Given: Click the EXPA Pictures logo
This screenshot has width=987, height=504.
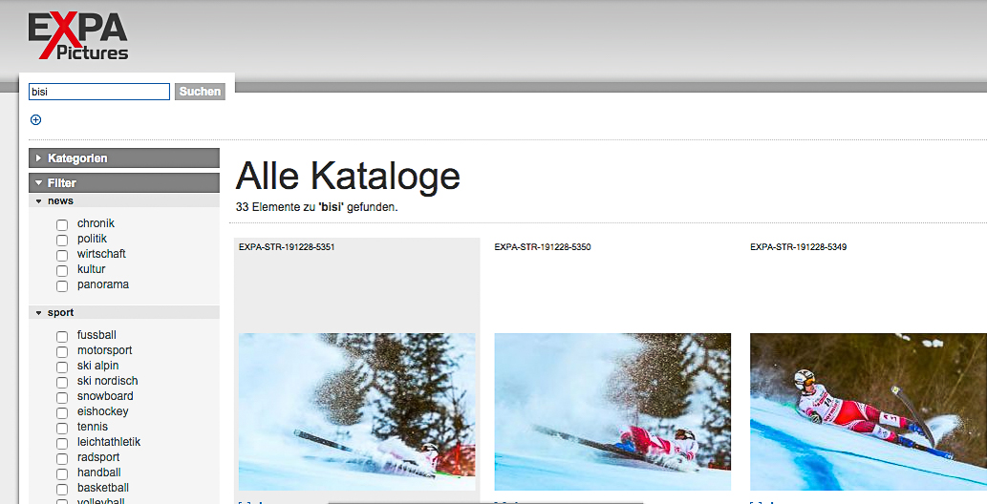Looking at the screenshot, I should (x=78, y=36).
